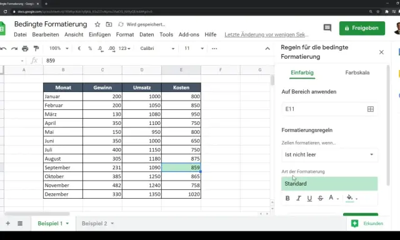Screen dimensions: 400x240
Task: Open fill color picker in panel
Action: tap(352, 198)
